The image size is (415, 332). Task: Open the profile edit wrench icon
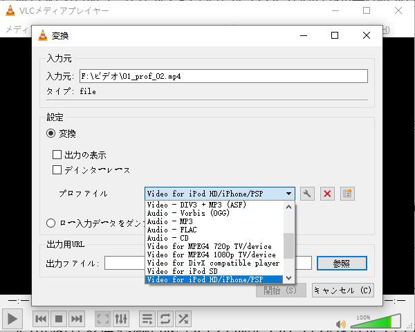[307, 194]
